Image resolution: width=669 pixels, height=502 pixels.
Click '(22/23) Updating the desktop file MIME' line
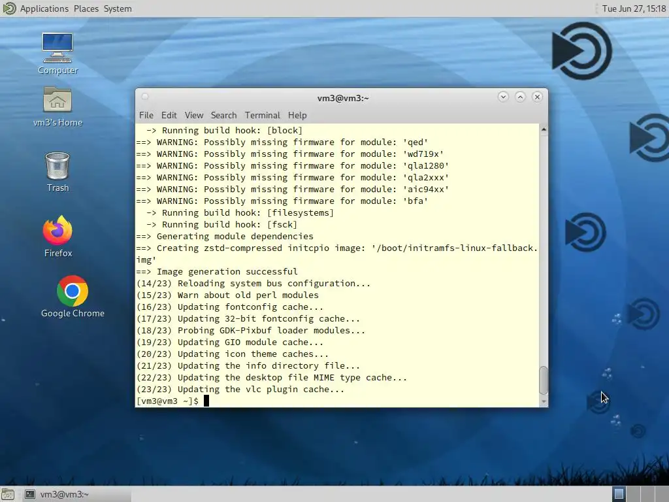pyautogui.click(x=272, y=377)
